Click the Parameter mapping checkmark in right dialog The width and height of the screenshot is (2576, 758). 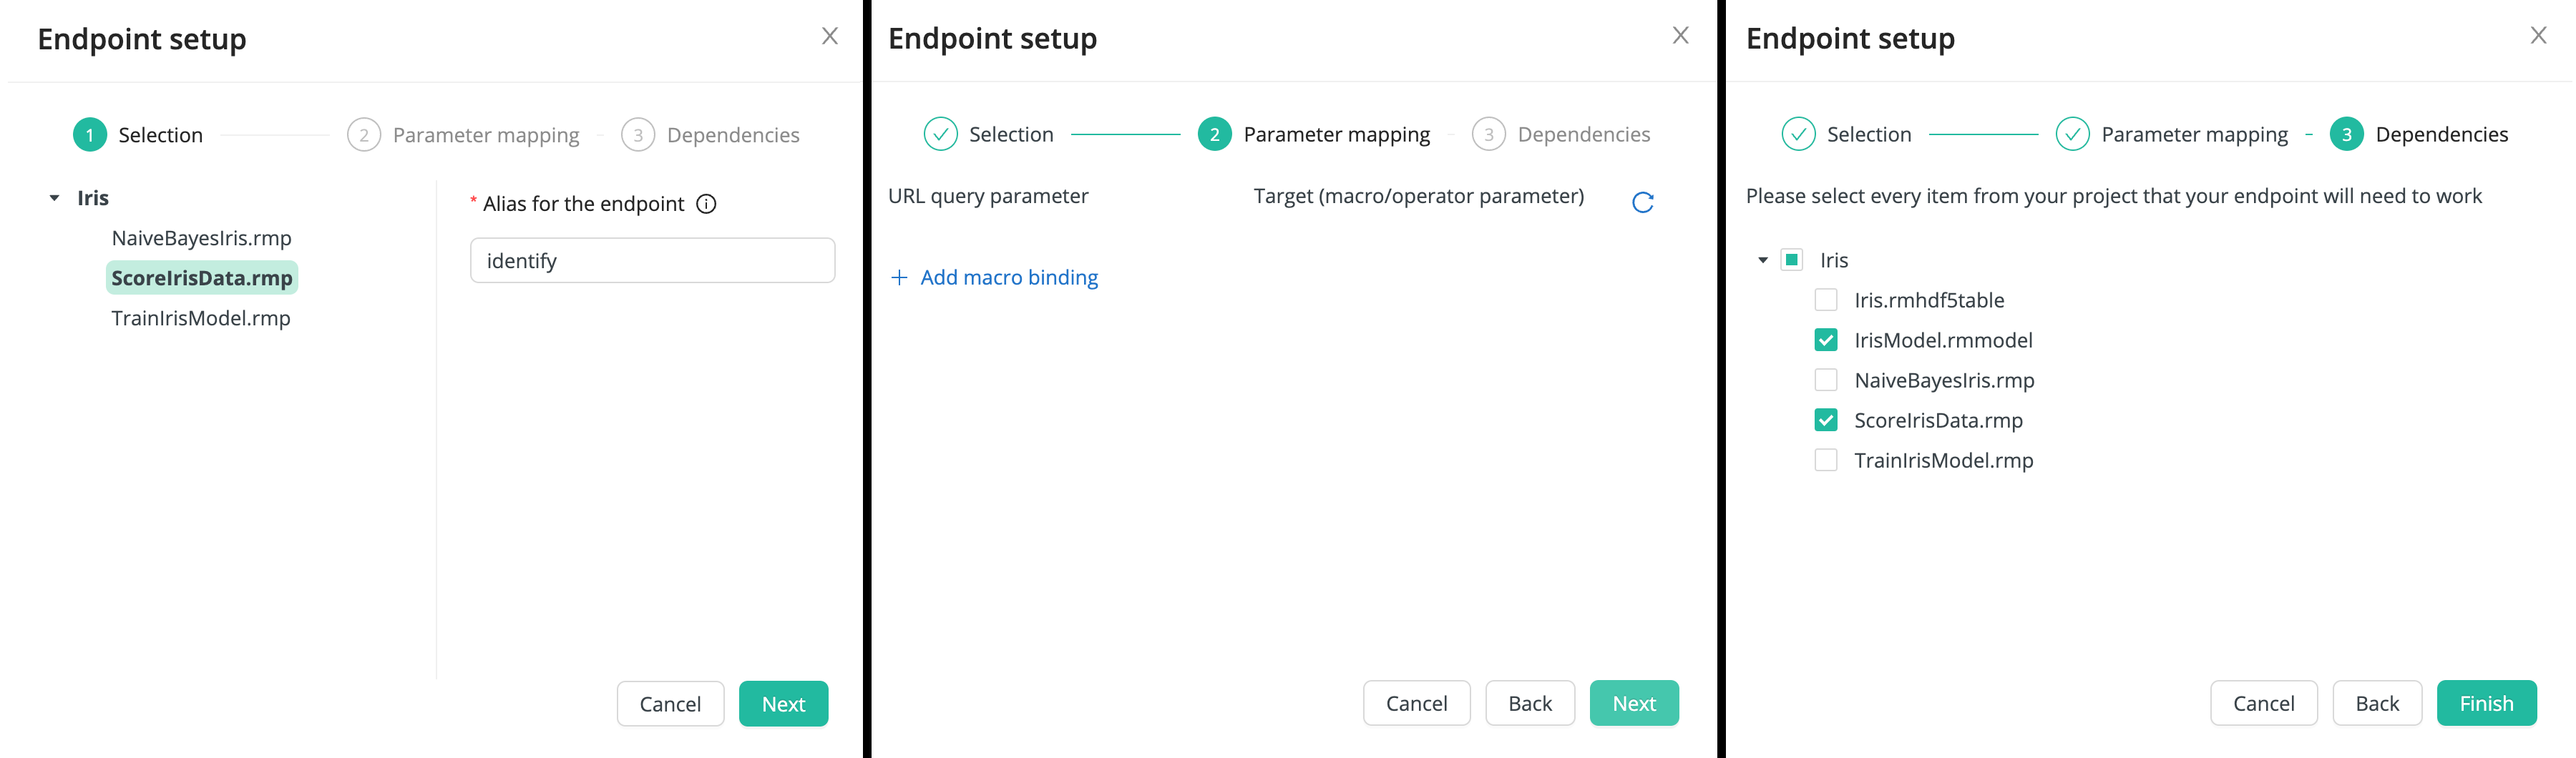tap(2072, 133)
